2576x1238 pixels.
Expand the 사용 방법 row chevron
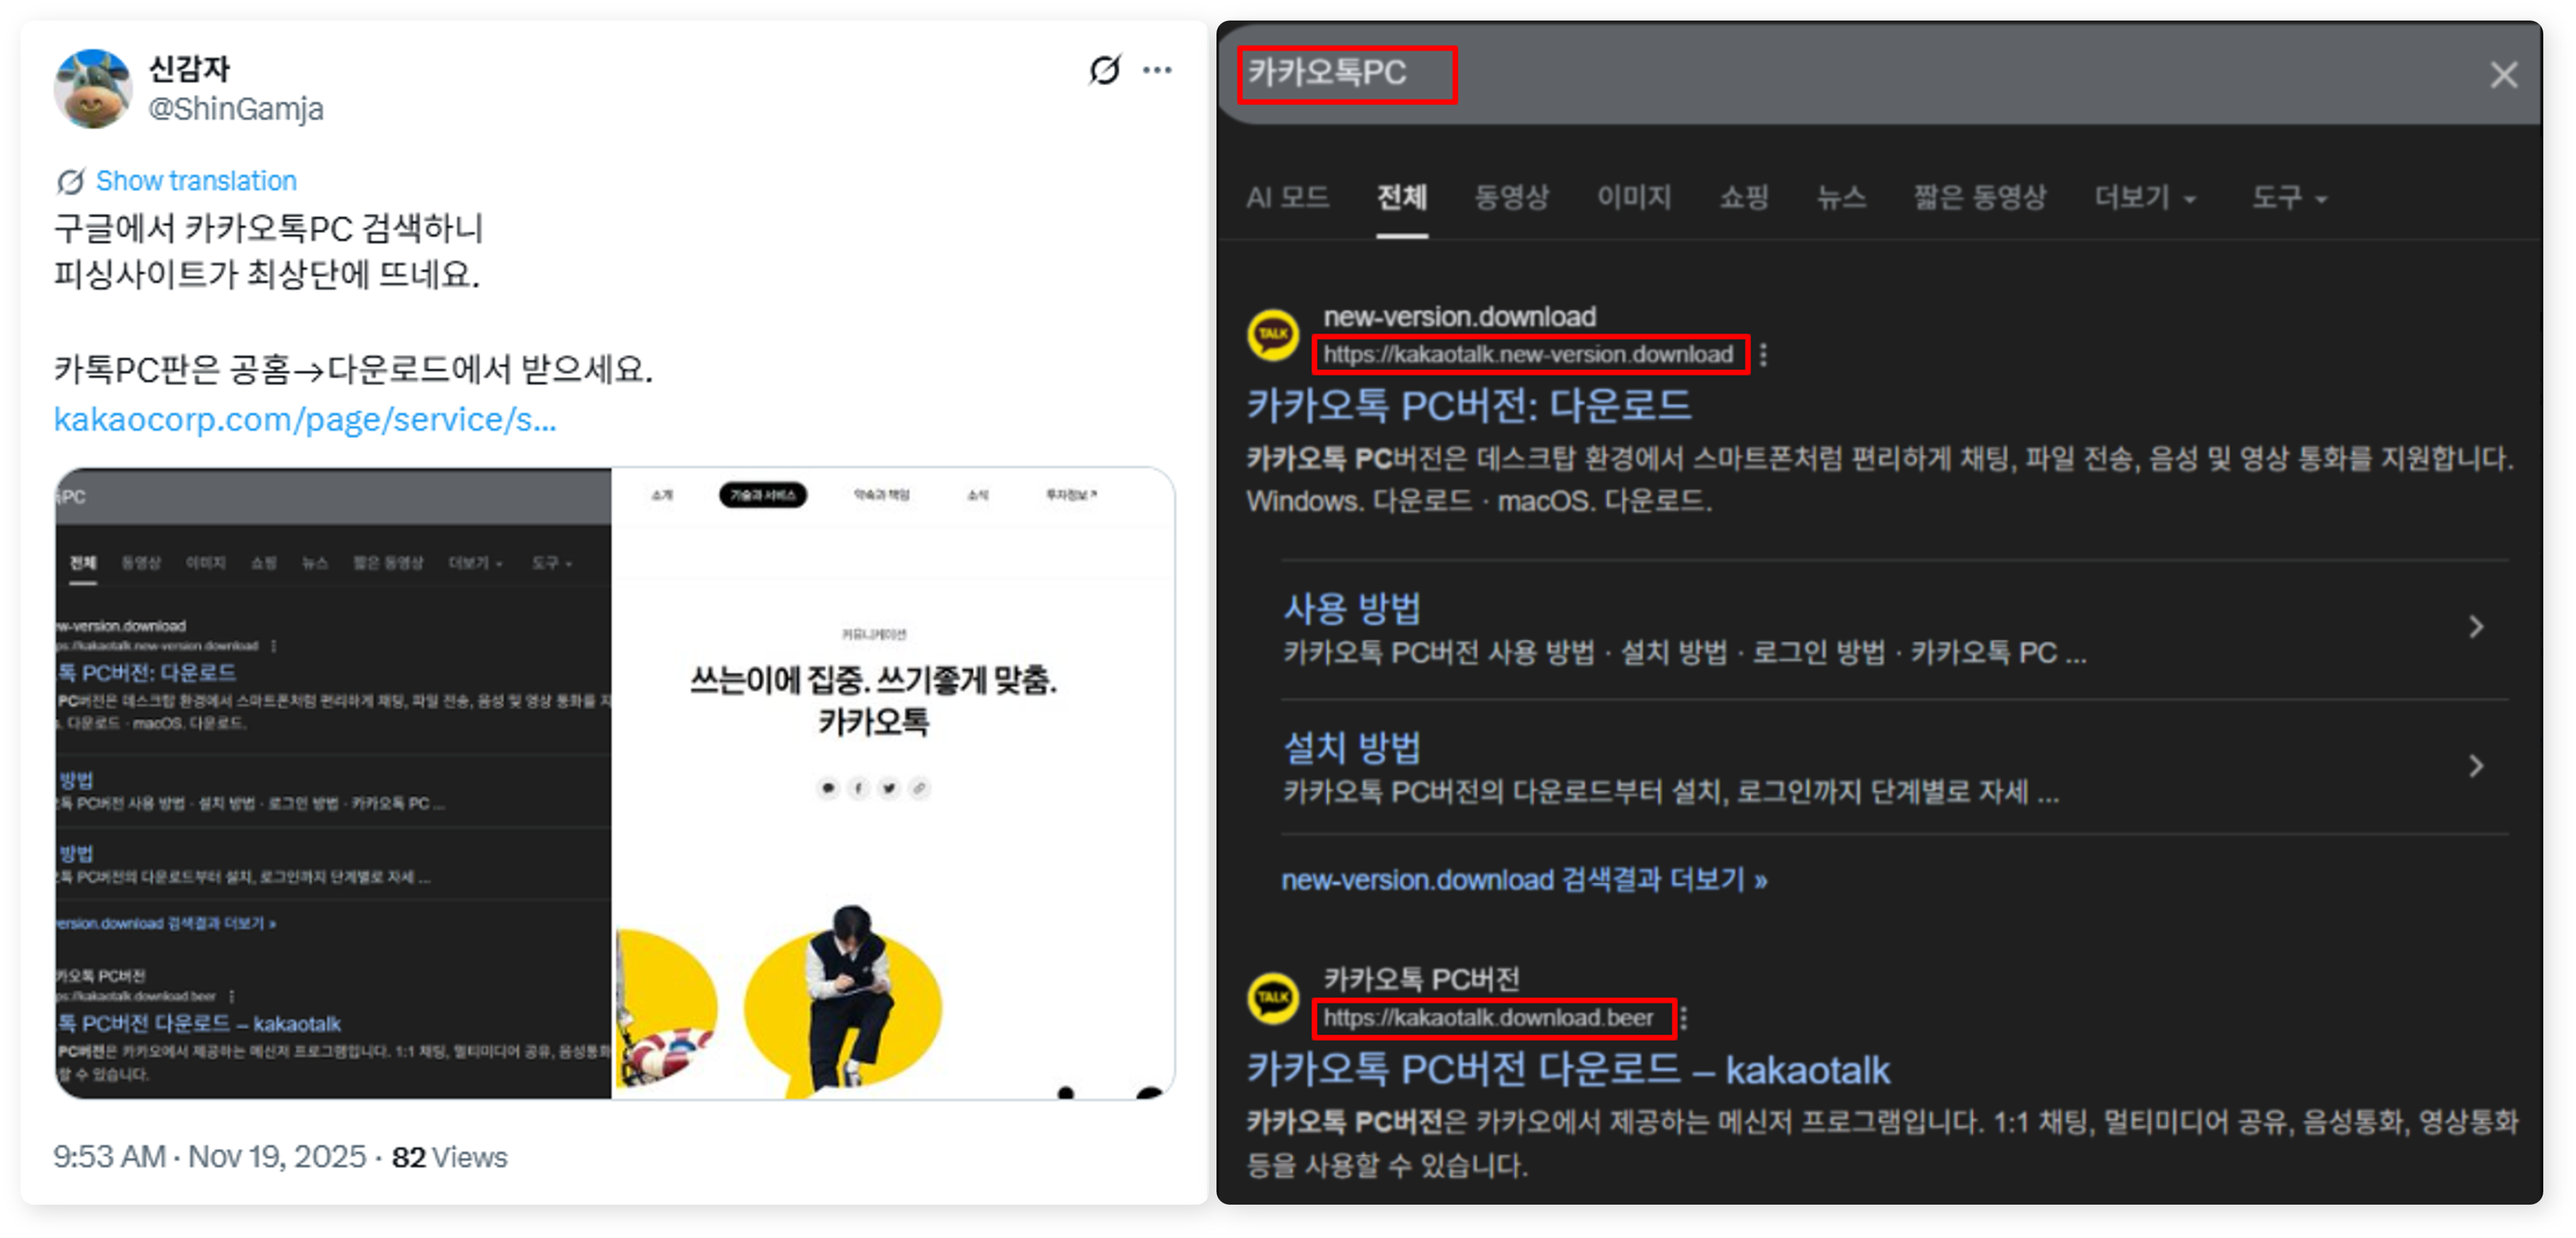point(2476,627)
